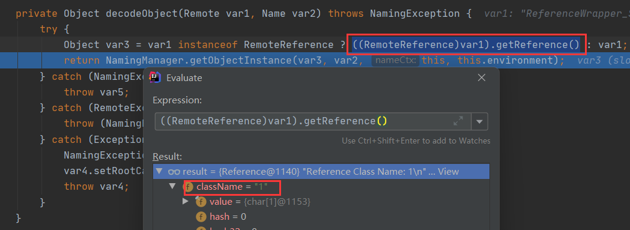Click the glasses watch icon beside result

pyautogui.click(x=174, y=172)
